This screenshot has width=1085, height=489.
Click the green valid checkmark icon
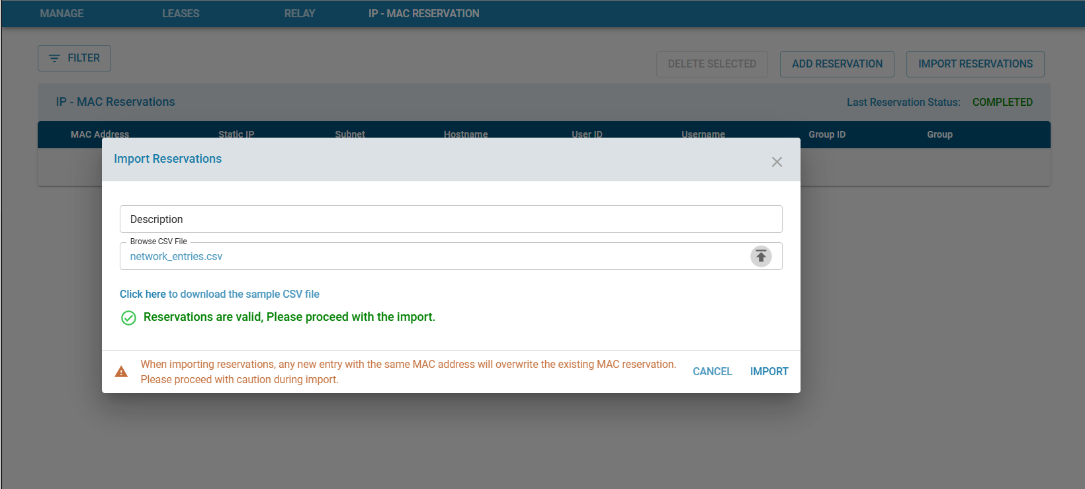click(x=128, y=318)
